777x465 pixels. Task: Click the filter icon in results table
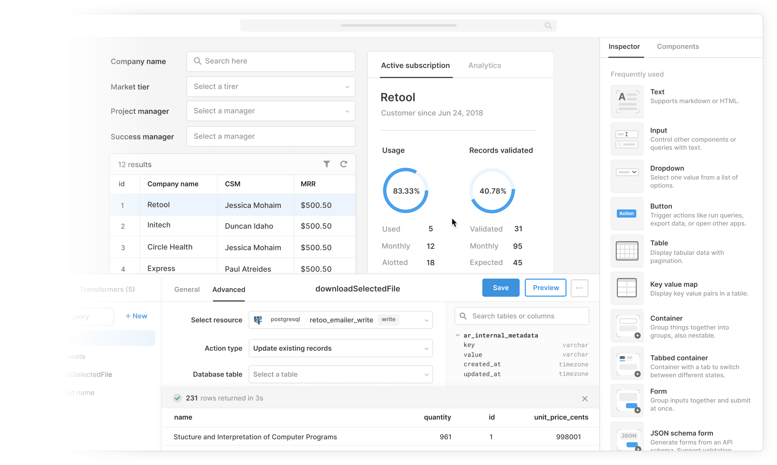[326, 164]
